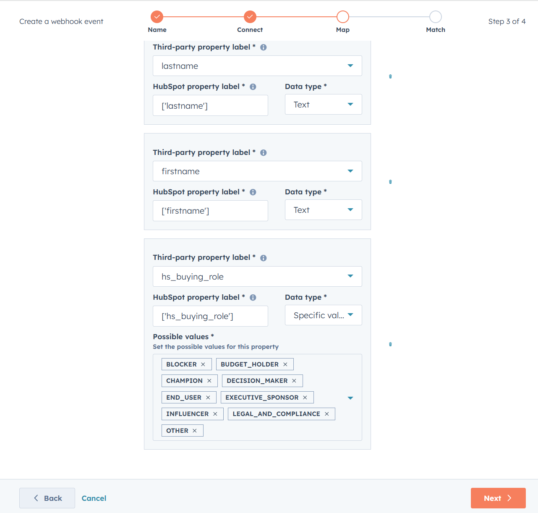Open the Specific values data type dropdown

pos(351,315)
